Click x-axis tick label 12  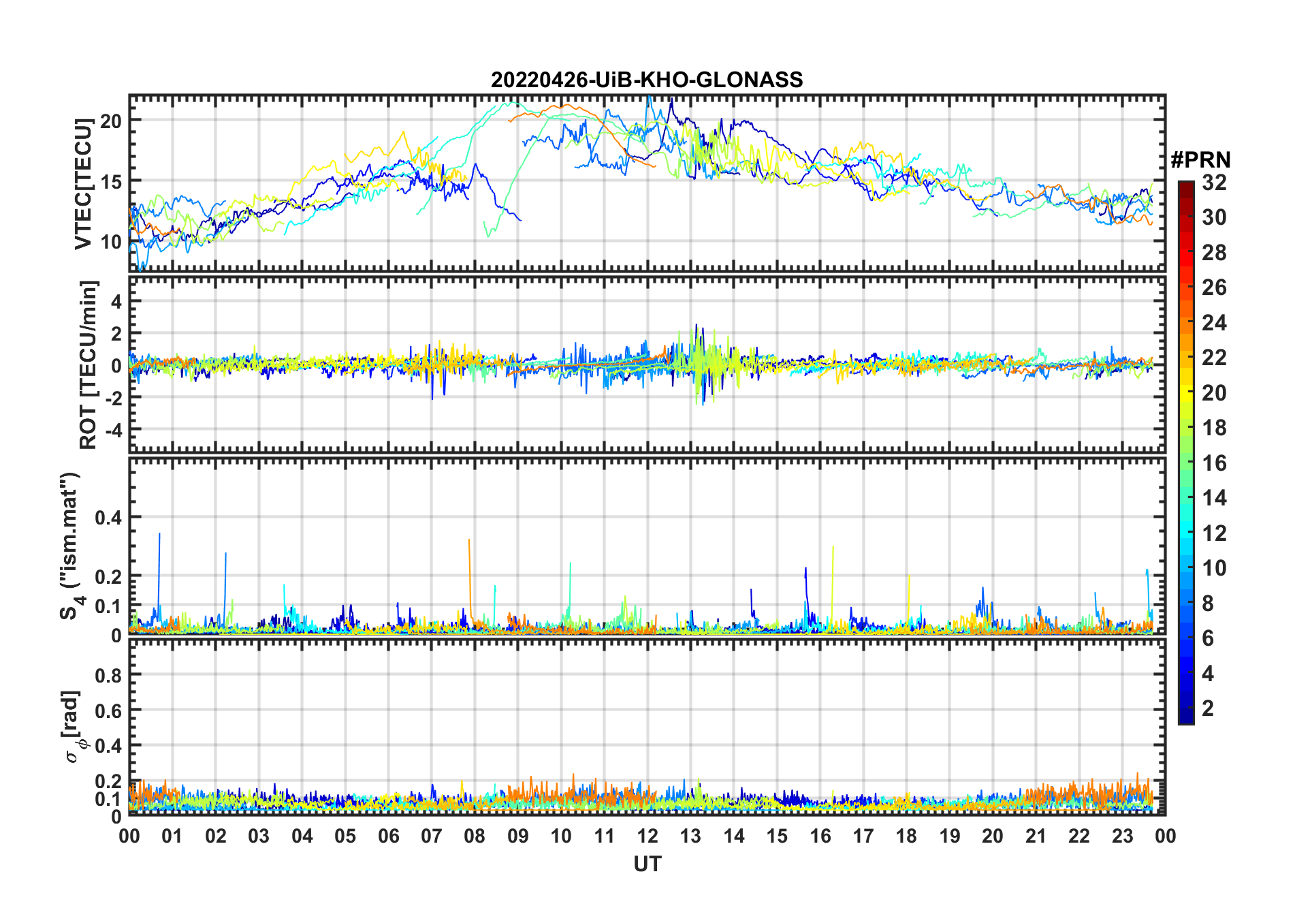tap(647, 836)
